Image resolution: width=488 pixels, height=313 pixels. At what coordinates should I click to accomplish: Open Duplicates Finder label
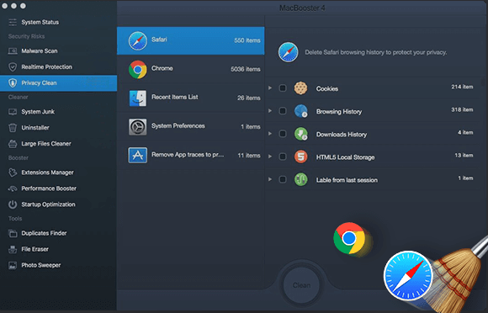tap(44, 233)
